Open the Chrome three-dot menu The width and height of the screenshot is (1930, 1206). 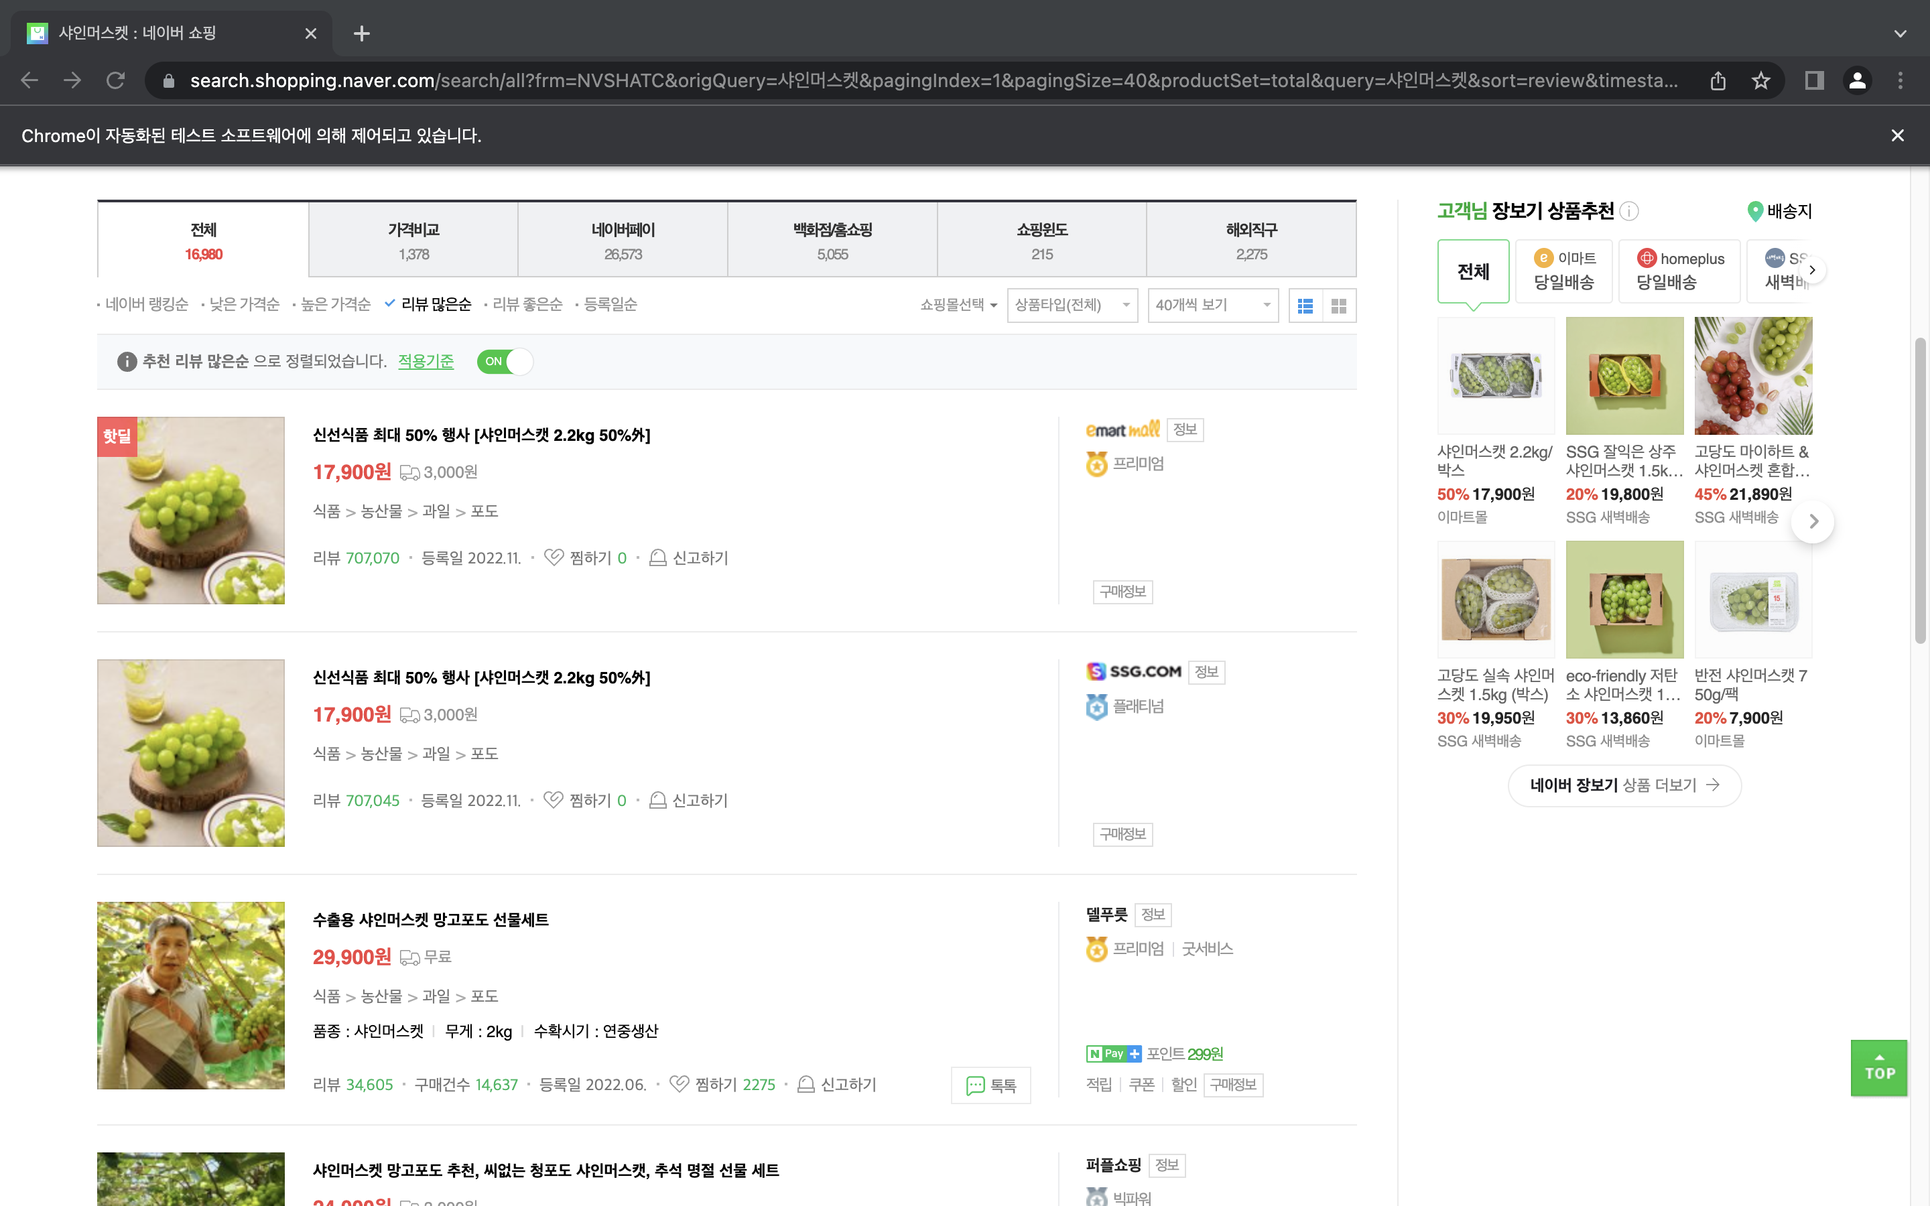1901,80
